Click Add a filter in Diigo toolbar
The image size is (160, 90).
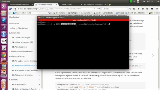click(x=140, y=13)
